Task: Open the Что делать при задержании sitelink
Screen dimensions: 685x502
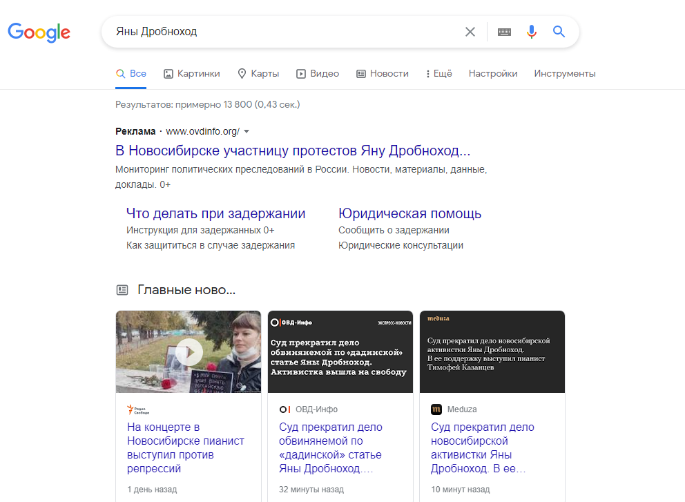Action: tap(216, 213)
